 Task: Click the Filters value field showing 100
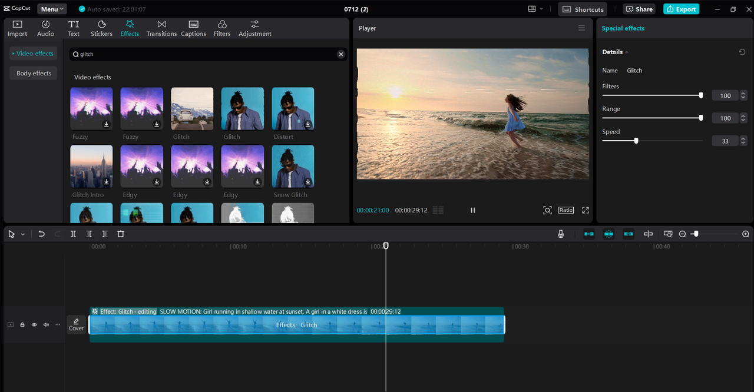pyautogui.click(x=725, y=95)
